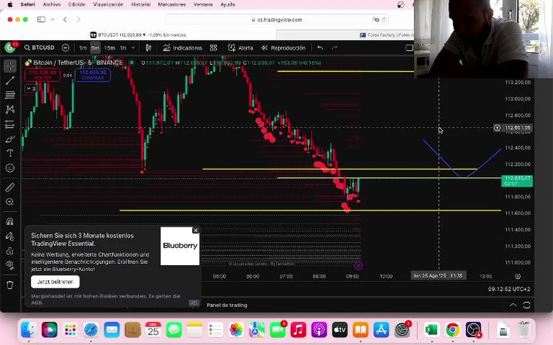
Task: Activate the zoom in tool
Action: tap(10, 202)
